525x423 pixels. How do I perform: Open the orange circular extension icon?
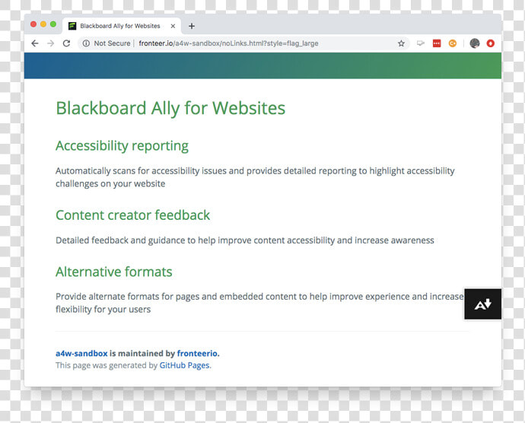point(453,43)
